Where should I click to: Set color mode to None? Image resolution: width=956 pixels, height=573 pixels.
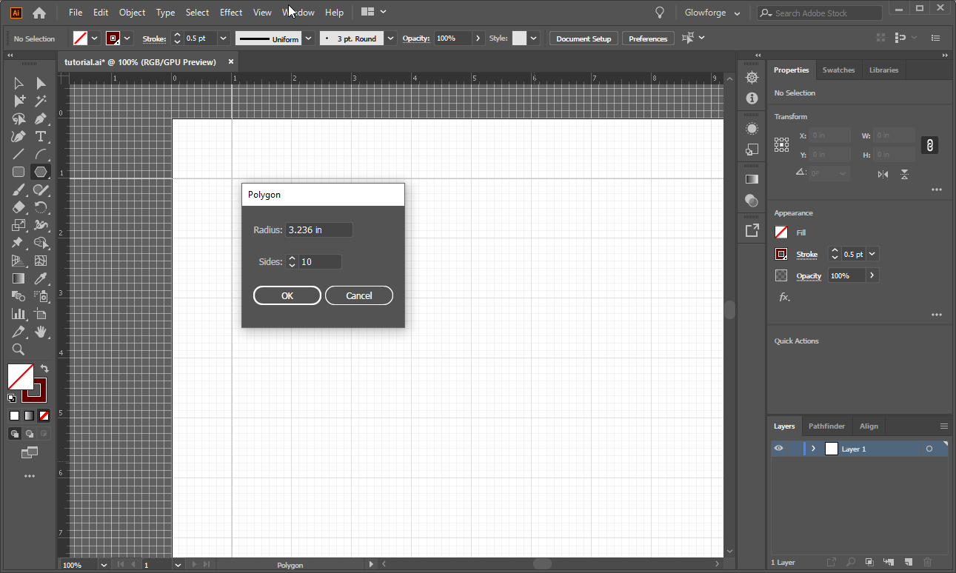tap(44, 415)
